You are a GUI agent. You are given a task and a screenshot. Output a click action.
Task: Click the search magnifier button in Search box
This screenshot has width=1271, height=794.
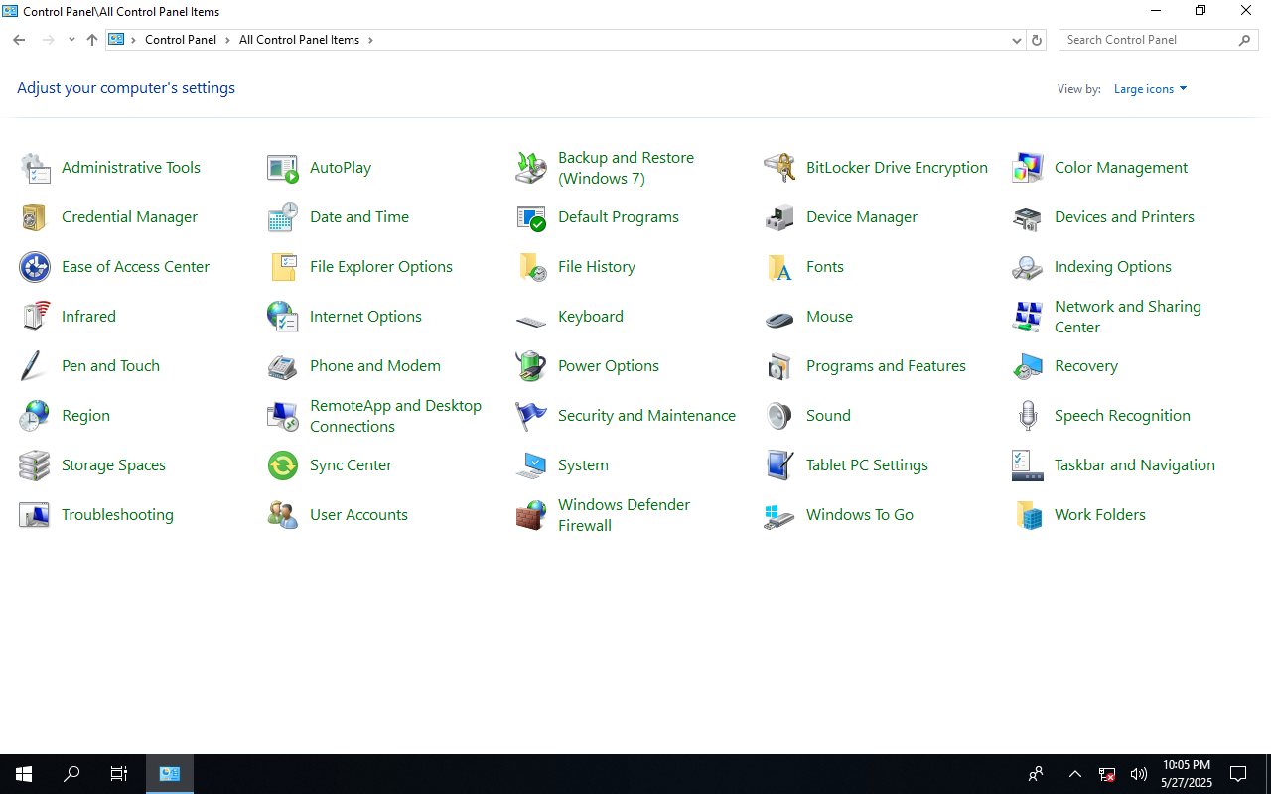click(1245, 40)
